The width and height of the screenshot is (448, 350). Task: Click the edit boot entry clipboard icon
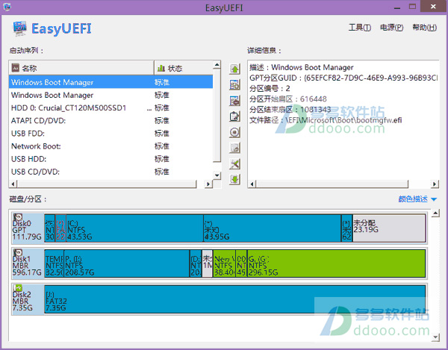pos(234,116)
